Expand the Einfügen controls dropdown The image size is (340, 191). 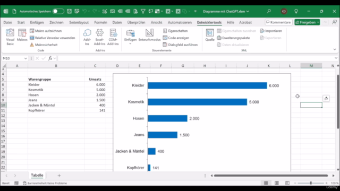point(130,37)
